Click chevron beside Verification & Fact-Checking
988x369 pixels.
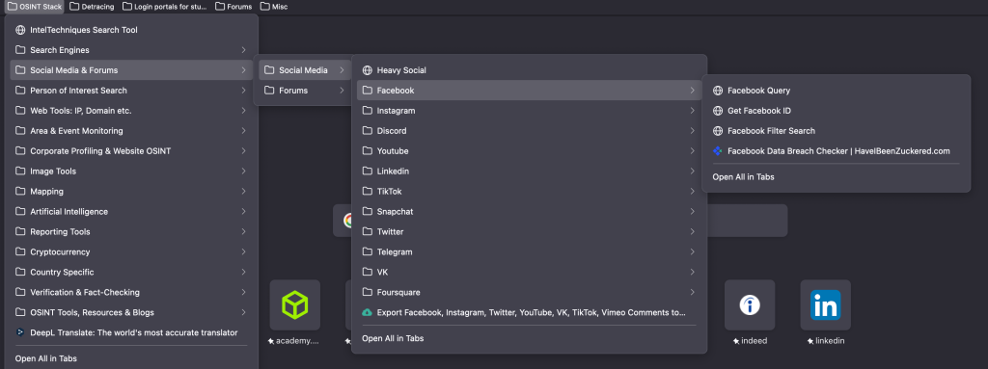click(x=243, y=292)
